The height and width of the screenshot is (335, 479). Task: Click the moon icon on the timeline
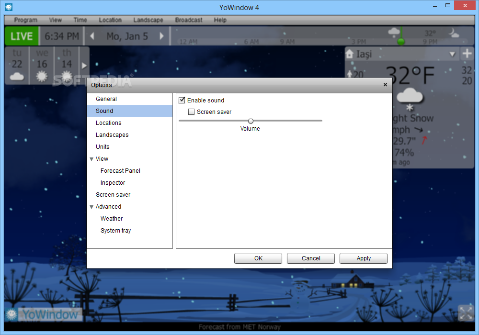tap(453, 33)
